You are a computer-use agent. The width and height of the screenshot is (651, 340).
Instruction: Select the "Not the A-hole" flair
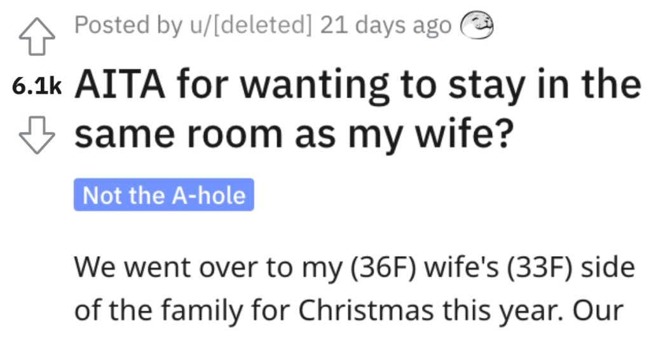click(x=164, y=194)
